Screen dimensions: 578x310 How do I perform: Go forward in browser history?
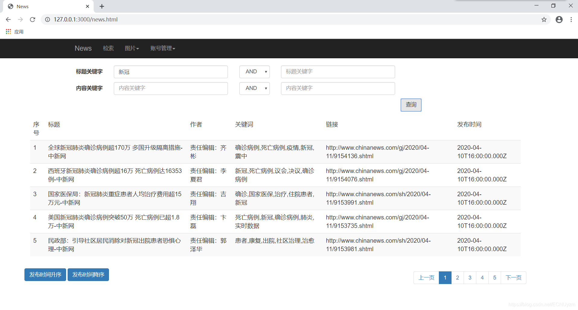(20, 19)
